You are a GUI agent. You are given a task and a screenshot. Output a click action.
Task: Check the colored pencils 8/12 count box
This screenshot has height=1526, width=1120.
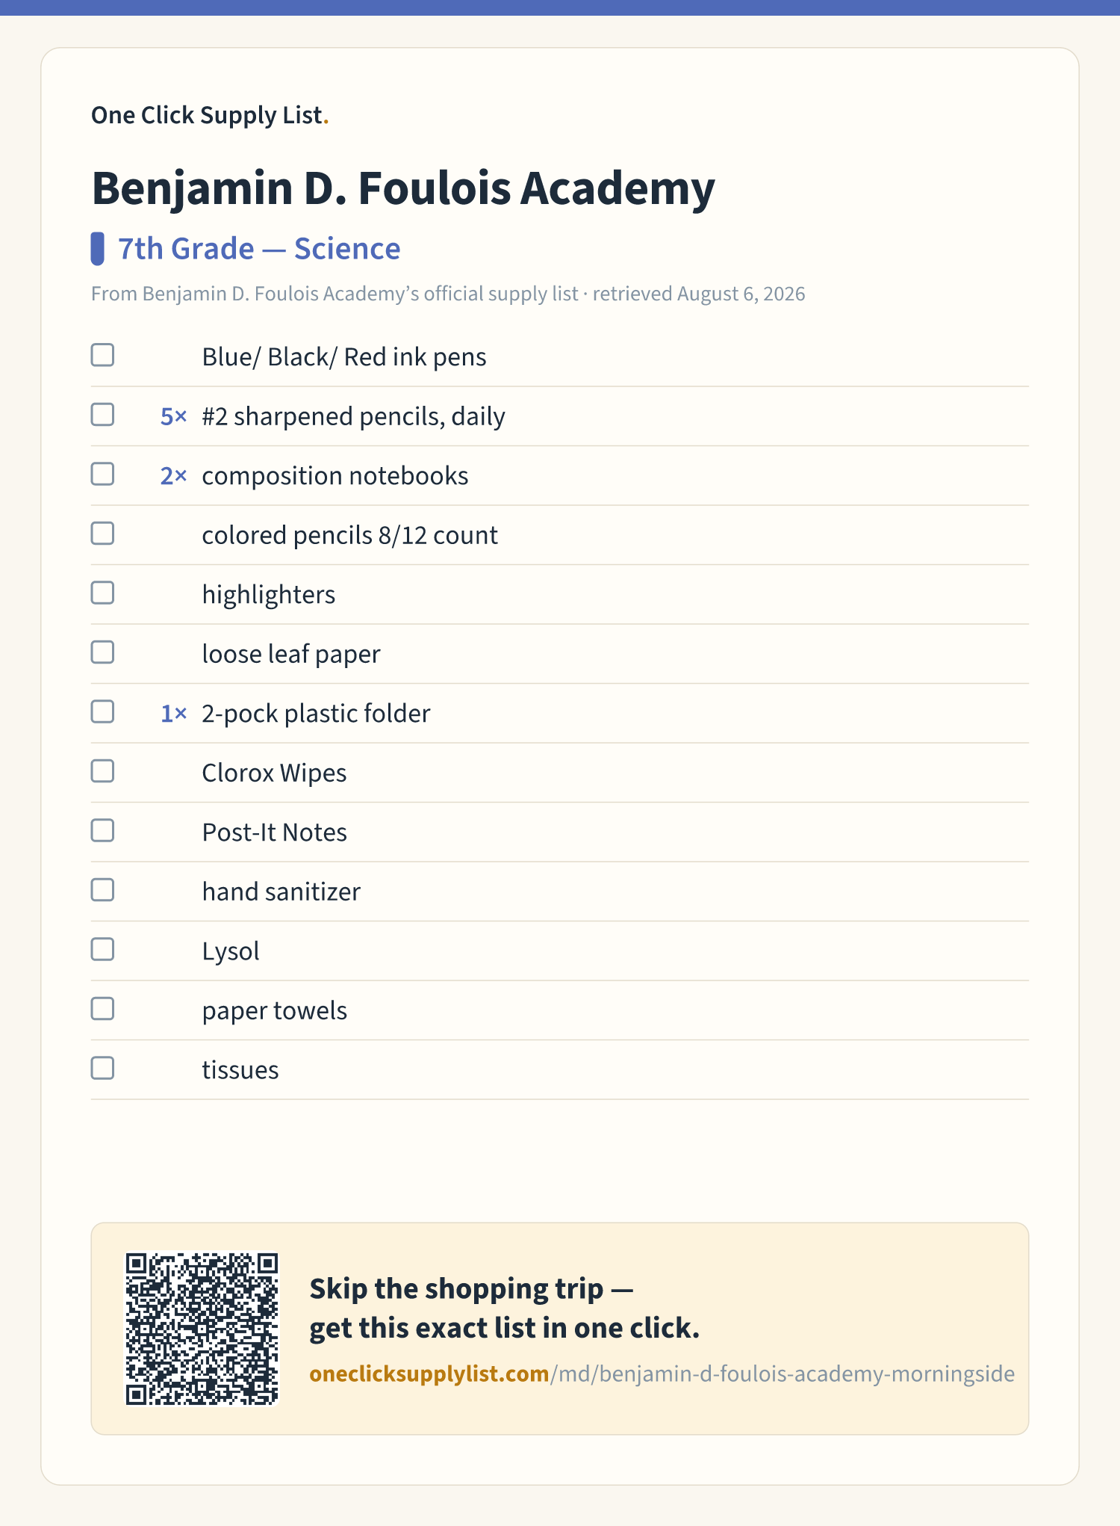click(x=102, y=534)
